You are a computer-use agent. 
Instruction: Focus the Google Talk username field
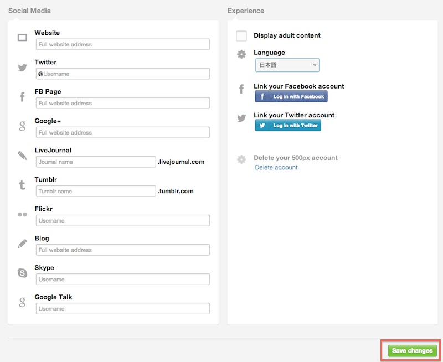(122, 308)
